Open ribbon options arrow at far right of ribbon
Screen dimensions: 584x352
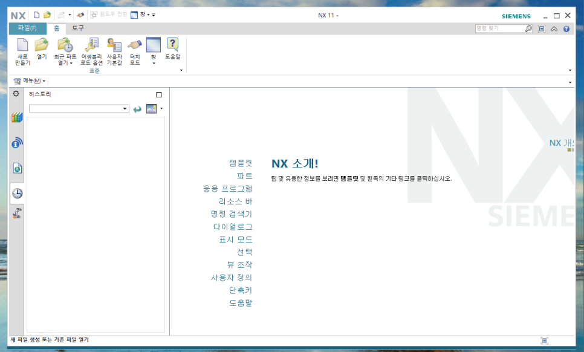tap(570, 70)
